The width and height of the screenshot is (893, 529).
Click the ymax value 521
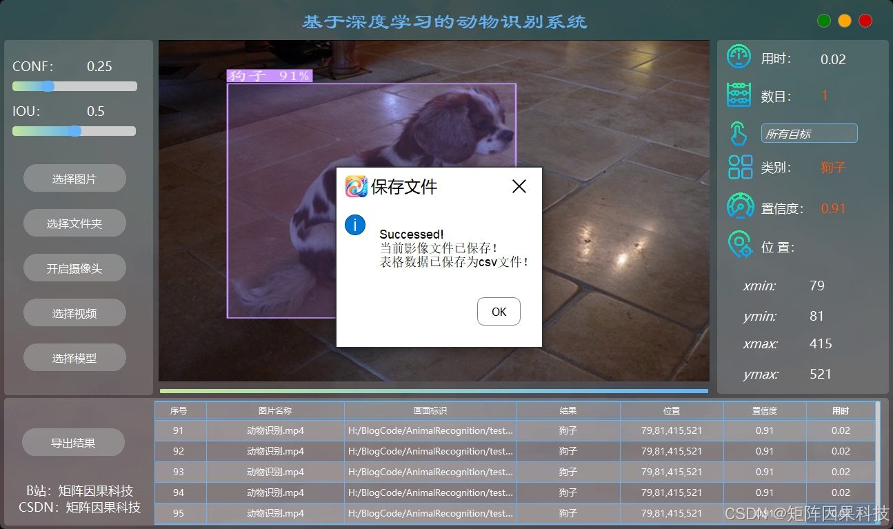[x=821, y=374]
